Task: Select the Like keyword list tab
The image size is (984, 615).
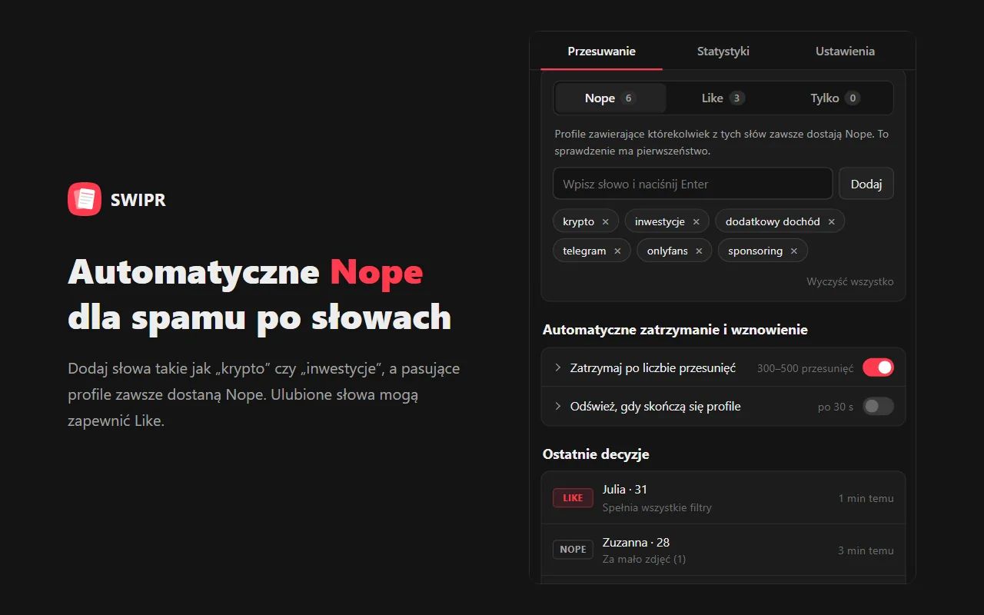Action: (x=723, y=98)
